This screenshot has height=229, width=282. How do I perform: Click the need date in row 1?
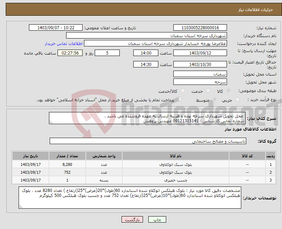[31, 164]
